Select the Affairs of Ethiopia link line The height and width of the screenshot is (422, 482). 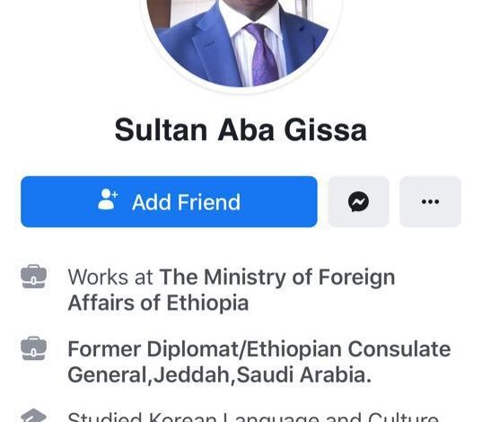158,303
